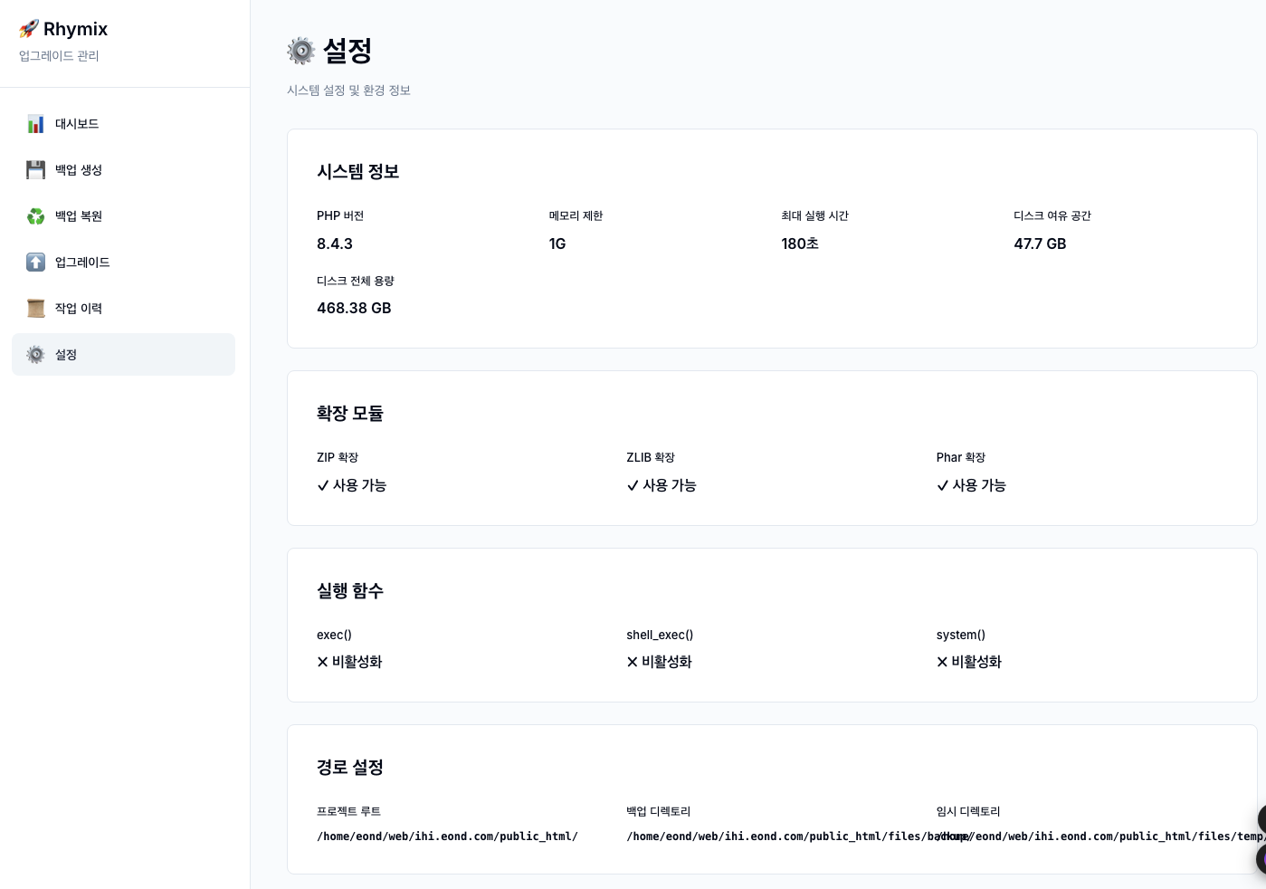1266x889 pixels.
Task: Click the recycle icon next to 백업 복원
Action: point(35,215)
